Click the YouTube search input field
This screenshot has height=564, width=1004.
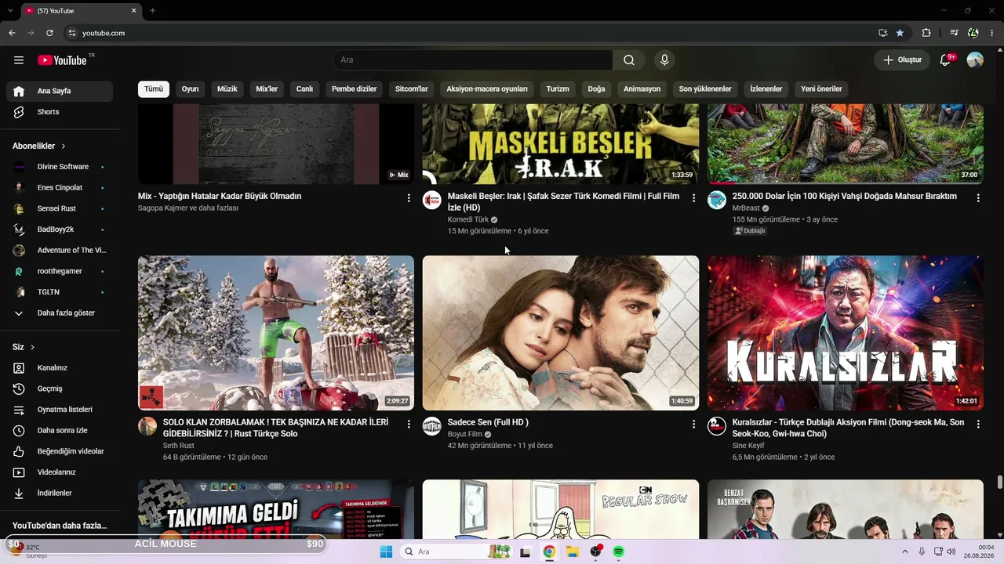[472, 60]
